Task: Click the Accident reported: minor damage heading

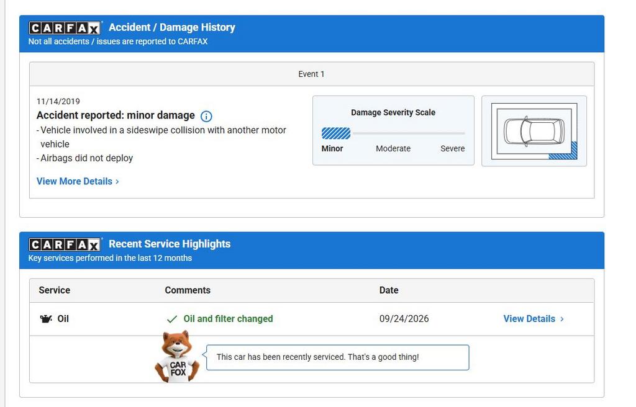Action: [116, 115]
